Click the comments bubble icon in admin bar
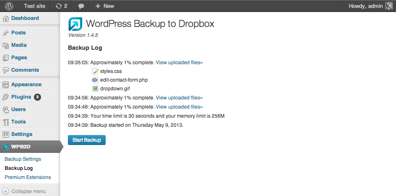Screen dimensions: 396x196 (x=81, y=6)
